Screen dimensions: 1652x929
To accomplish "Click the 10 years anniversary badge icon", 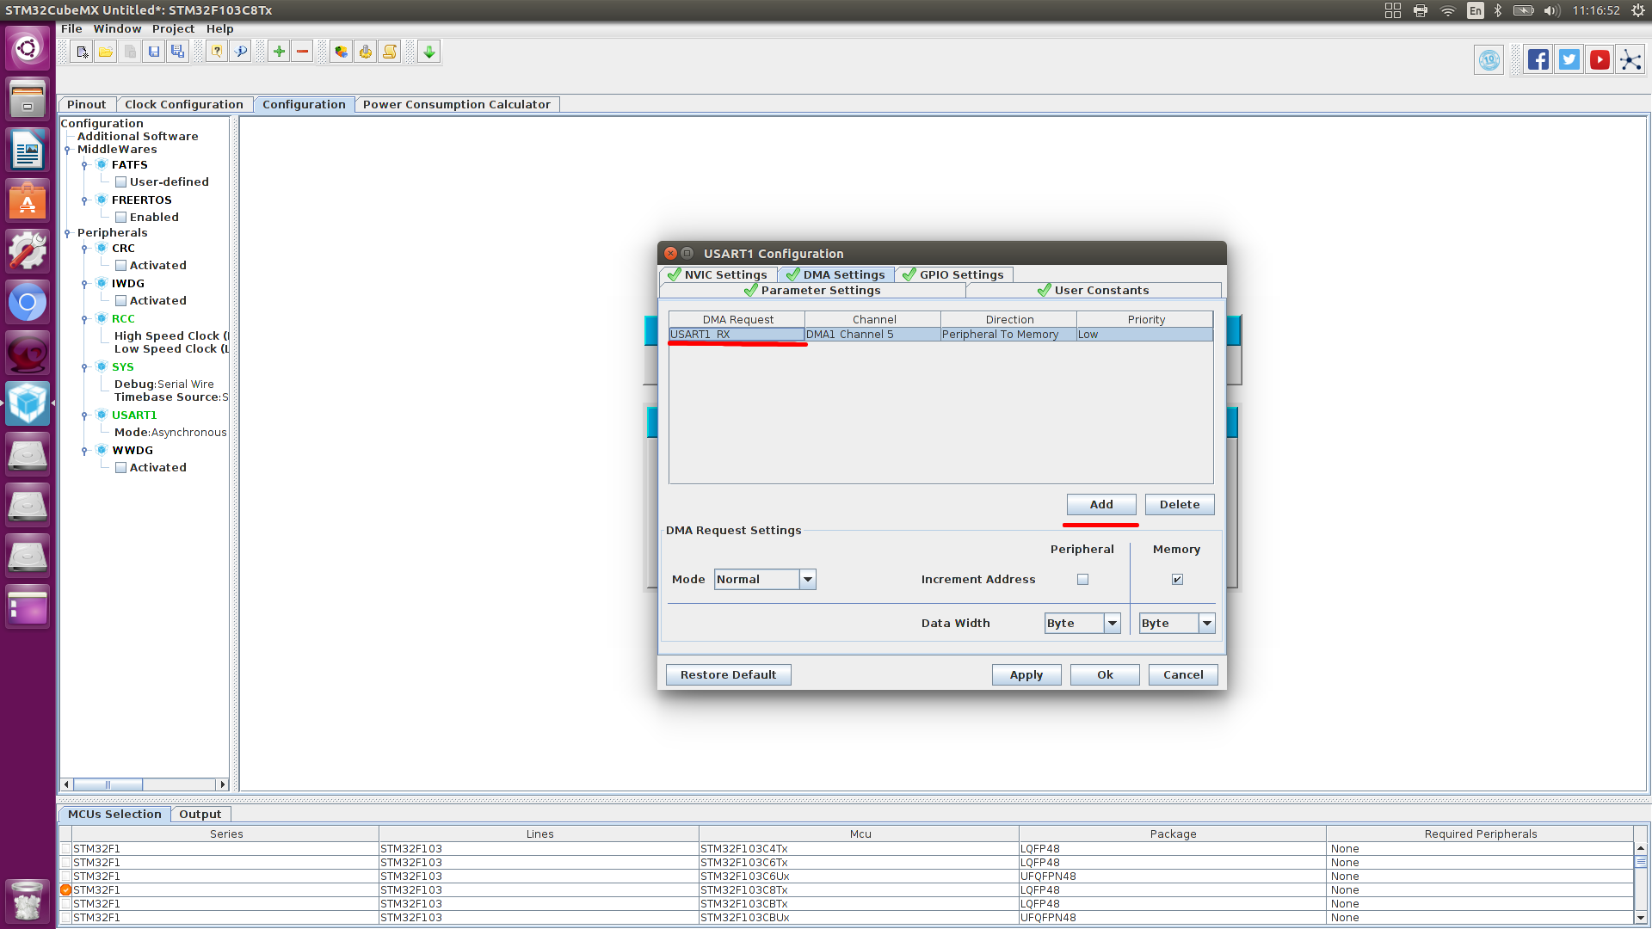I will [x=1489, y=59].
